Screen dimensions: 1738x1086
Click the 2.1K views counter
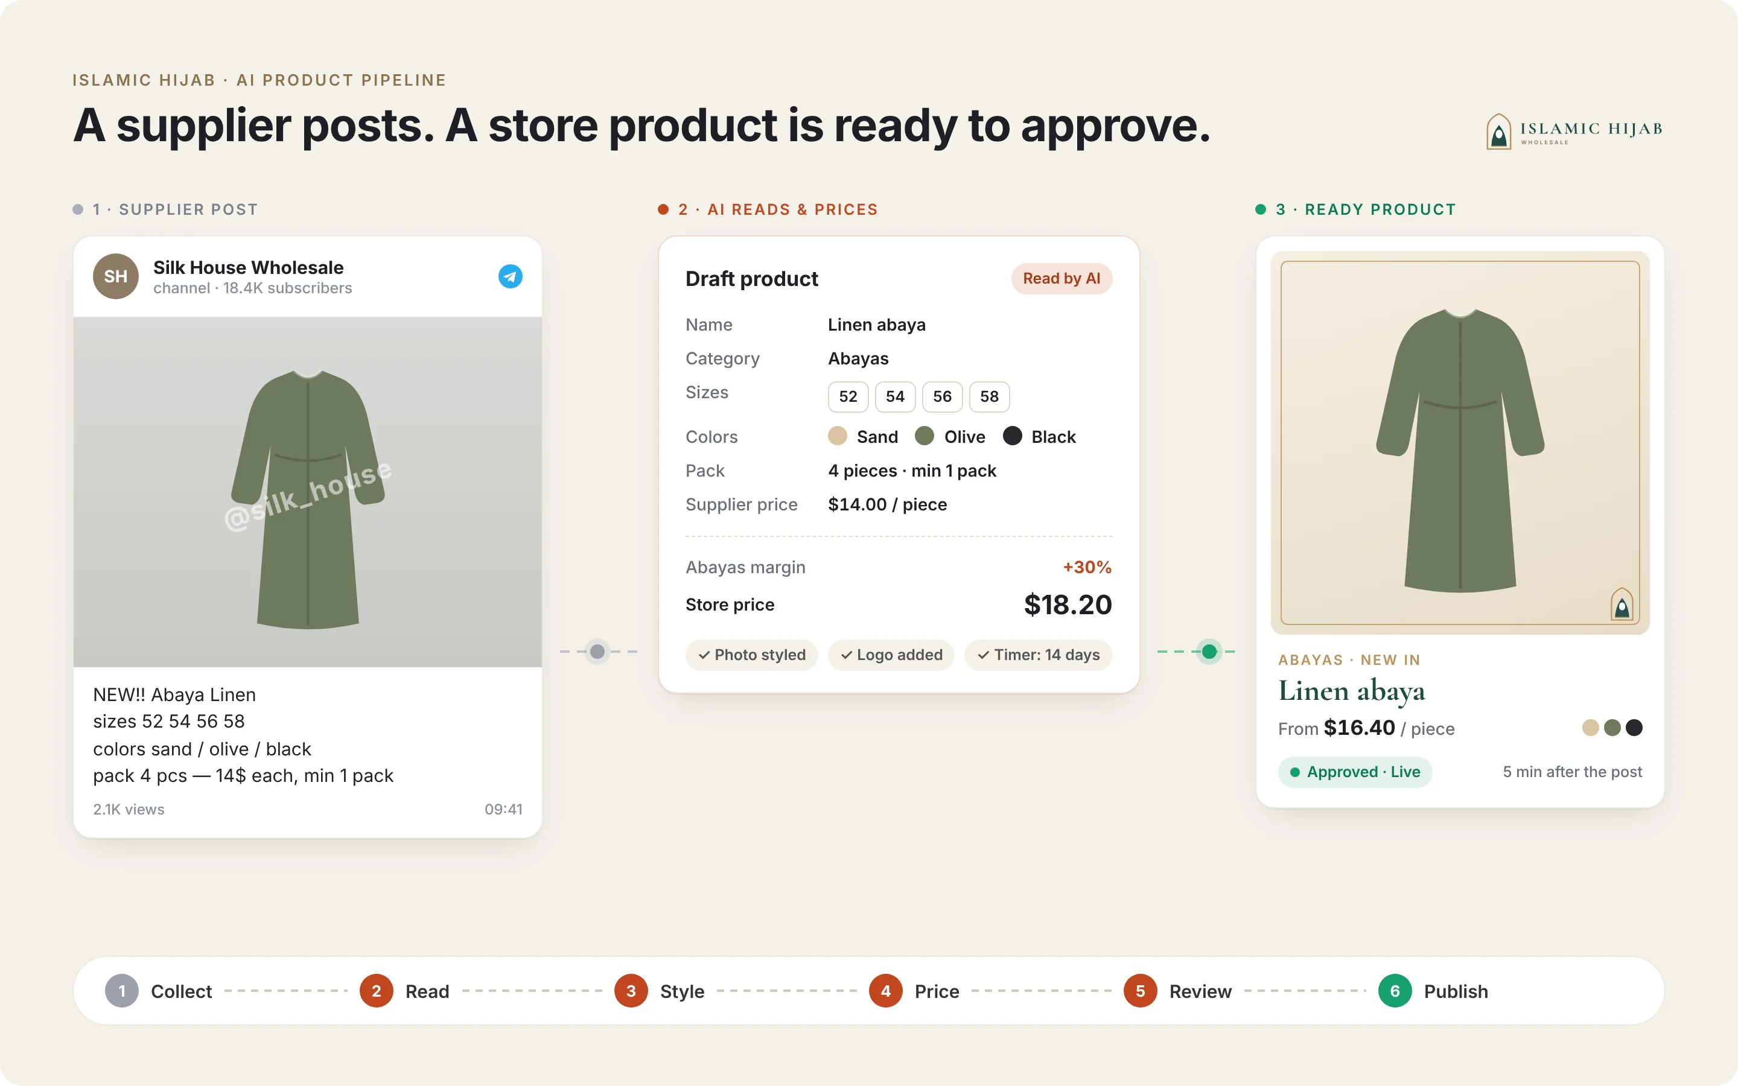coord(129,810)
